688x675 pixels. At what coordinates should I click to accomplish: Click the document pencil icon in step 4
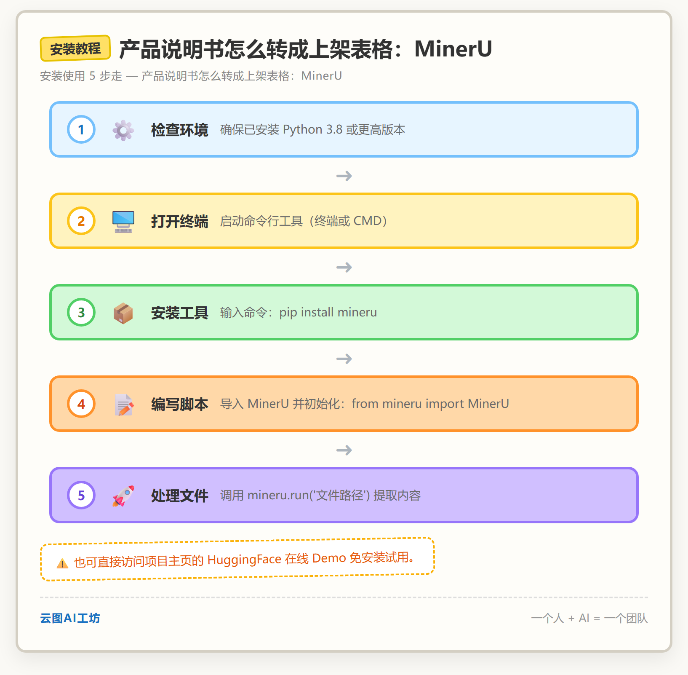click(x=124, y=404)
